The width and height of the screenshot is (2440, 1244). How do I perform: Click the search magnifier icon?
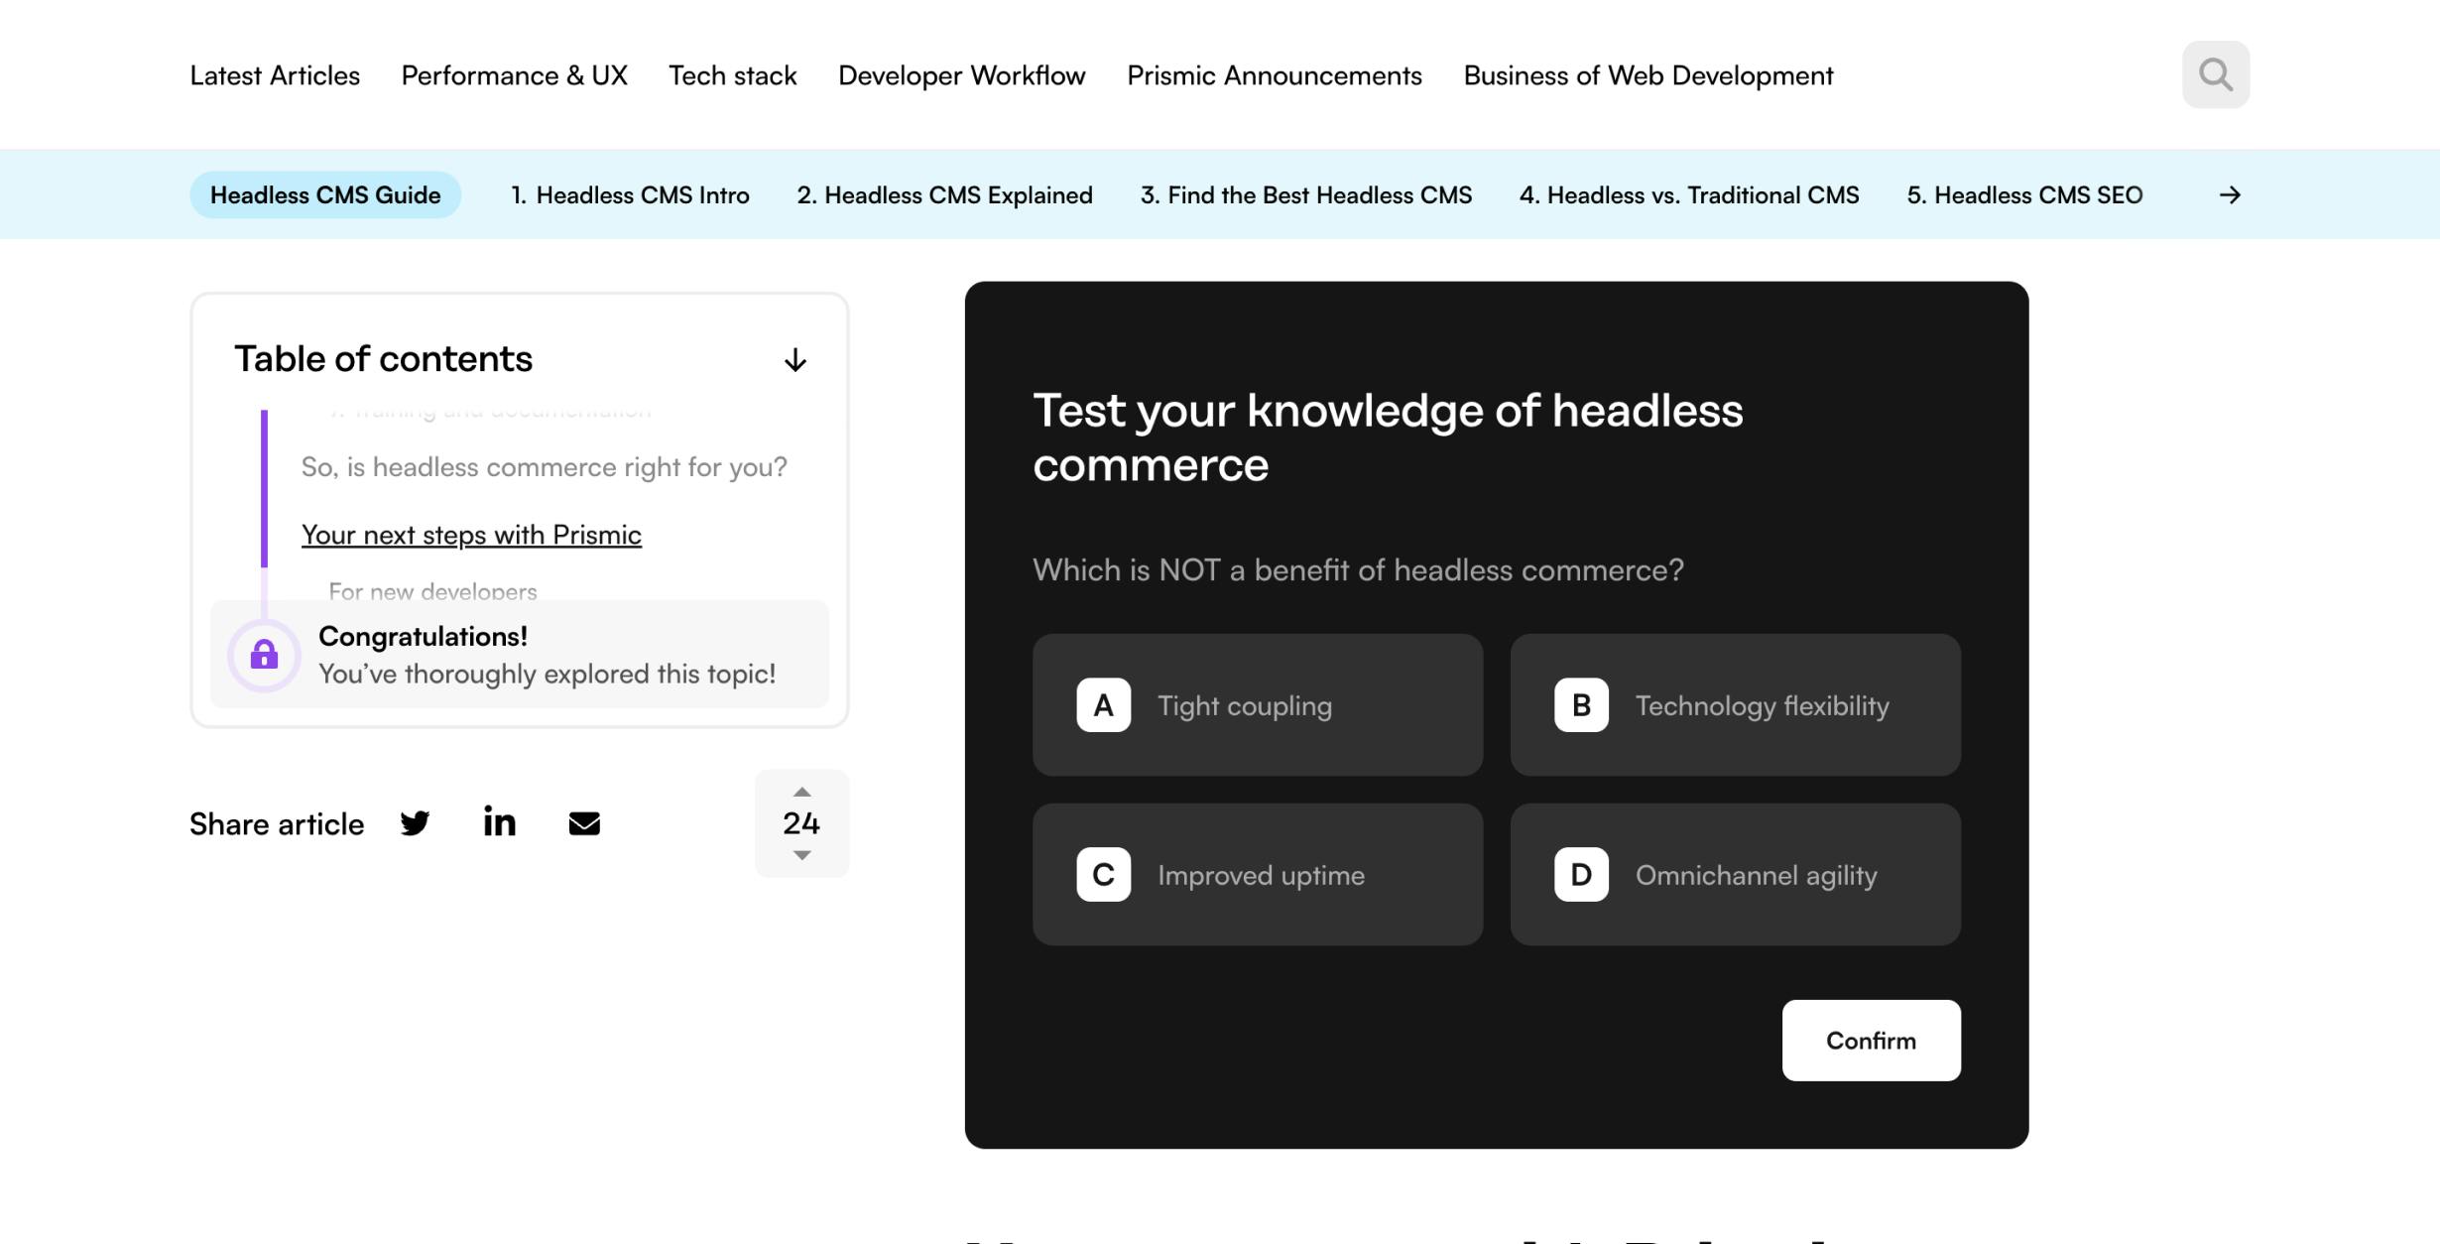click(x=2215, y=74)
